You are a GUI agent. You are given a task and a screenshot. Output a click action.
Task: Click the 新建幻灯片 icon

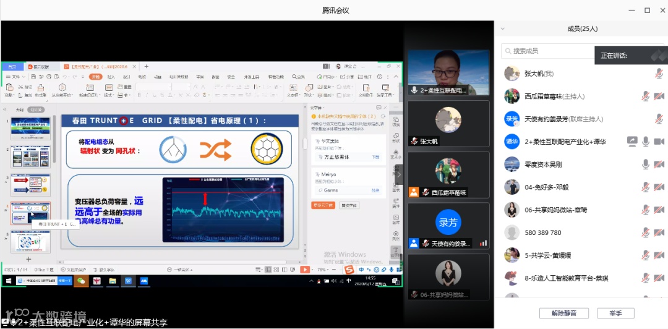(88, 87)
